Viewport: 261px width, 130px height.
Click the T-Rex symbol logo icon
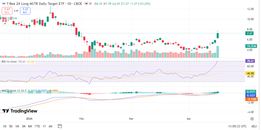(x=3, y=4)
